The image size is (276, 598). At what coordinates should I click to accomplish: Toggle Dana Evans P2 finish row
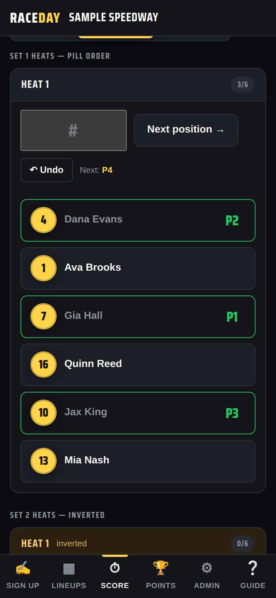[x=138, y=220]
